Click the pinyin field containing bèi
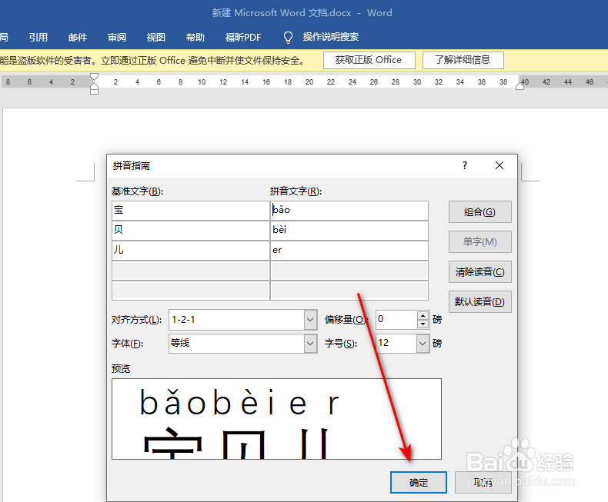 pos(349,231)
